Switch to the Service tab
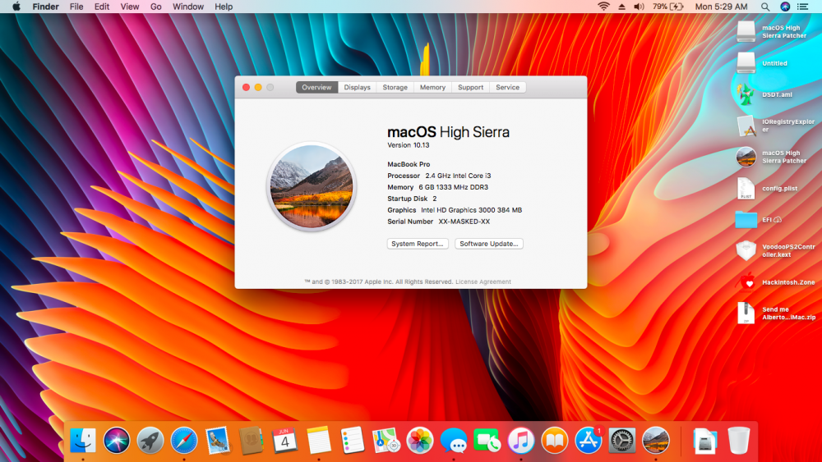The width and height of the screenshot is (822, 462). click(507, 87)
